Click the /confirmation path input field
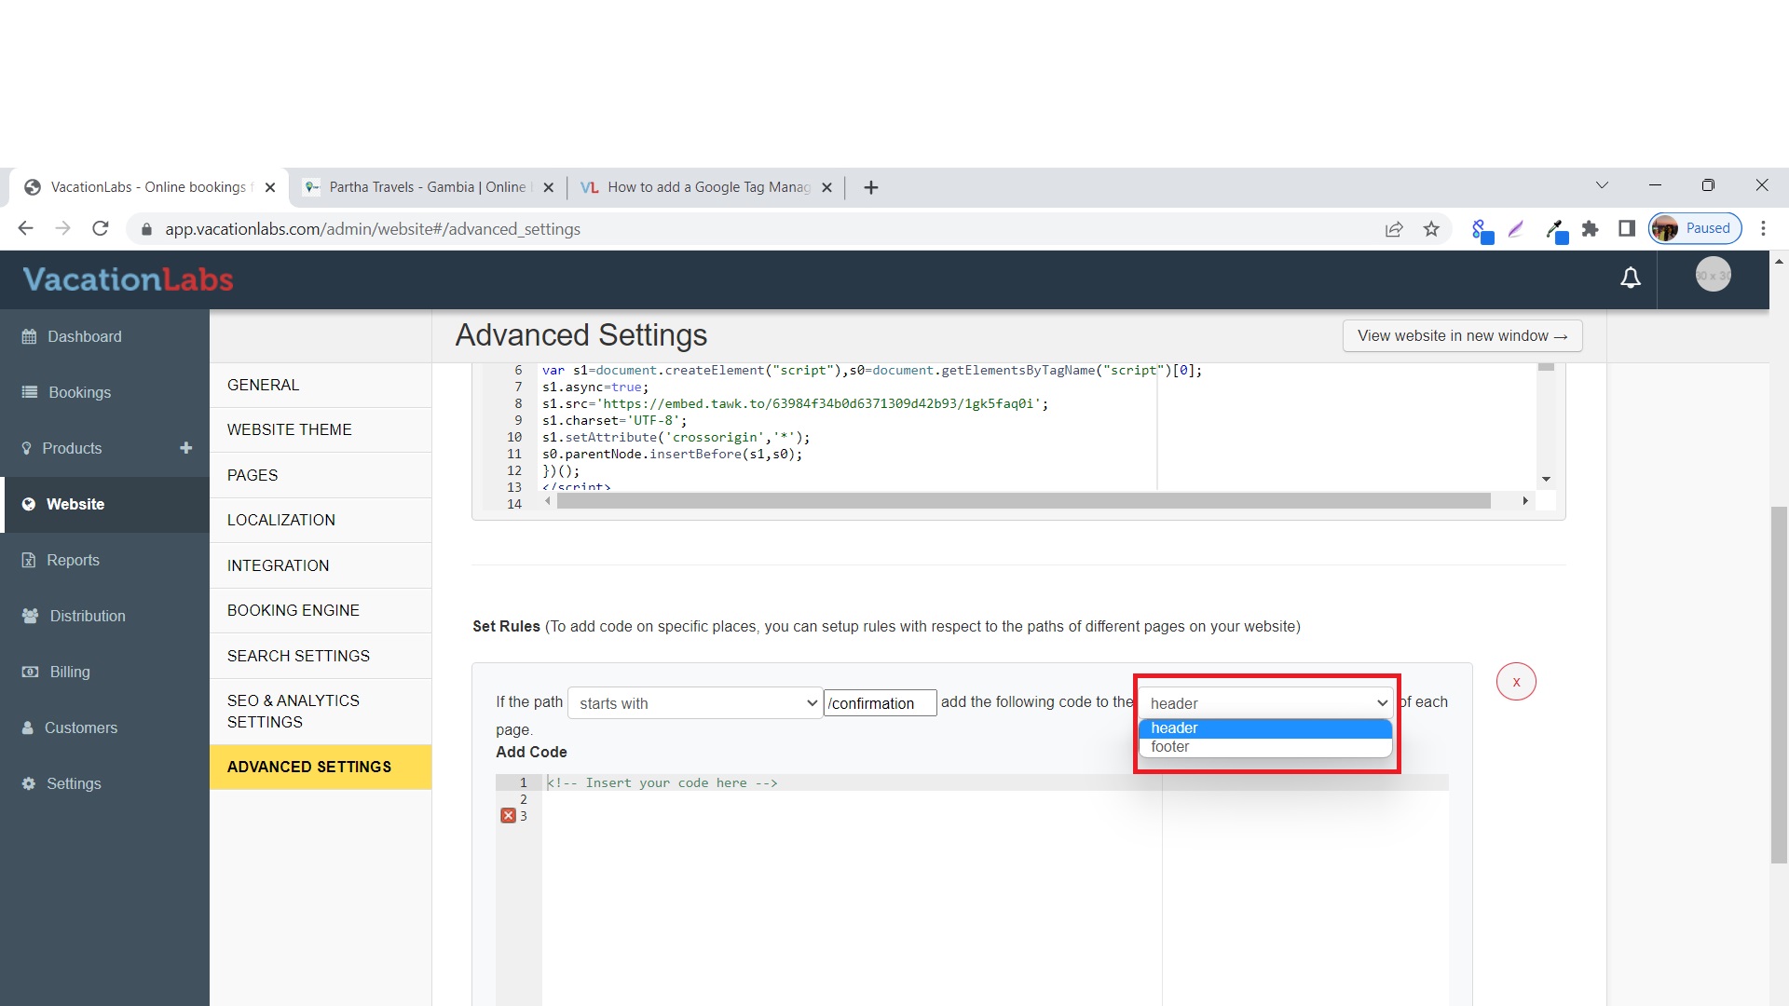The image size is (1789, 1006). [880, 703]
